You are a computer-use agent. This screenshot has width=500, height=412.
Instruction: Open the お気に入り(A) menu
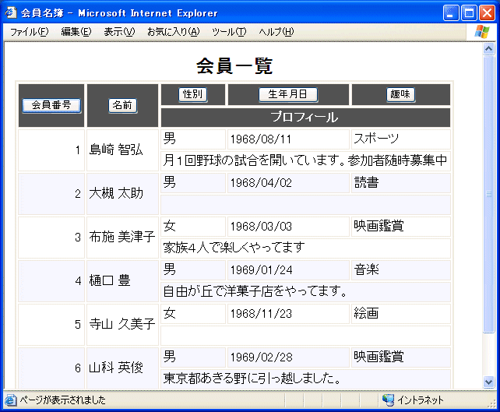pos(174,32)
